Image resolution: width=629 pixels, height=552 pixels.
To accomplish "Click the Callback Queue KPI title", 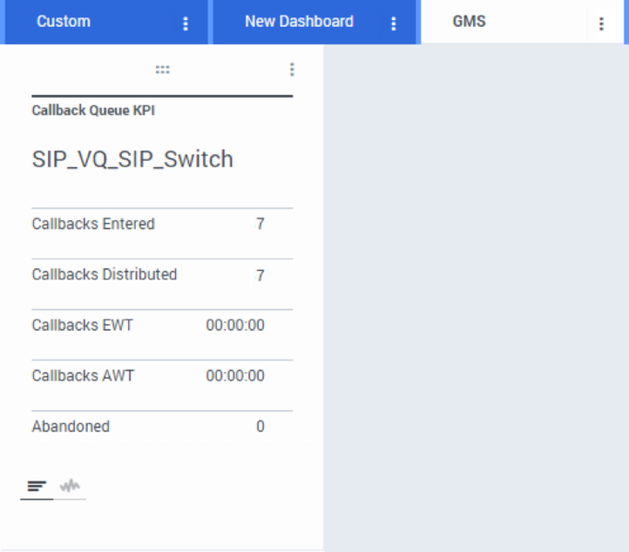I will [93, 111].
